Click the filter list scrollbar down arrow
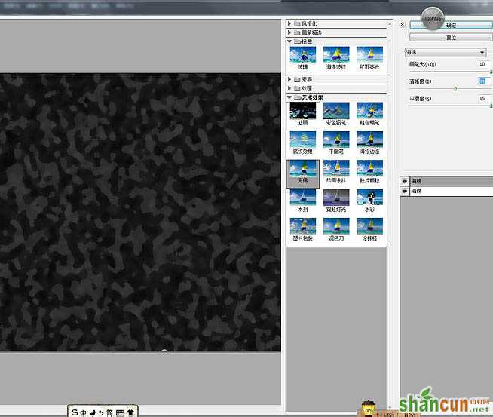Screen dimensions: 493x417 click(390, 408)
